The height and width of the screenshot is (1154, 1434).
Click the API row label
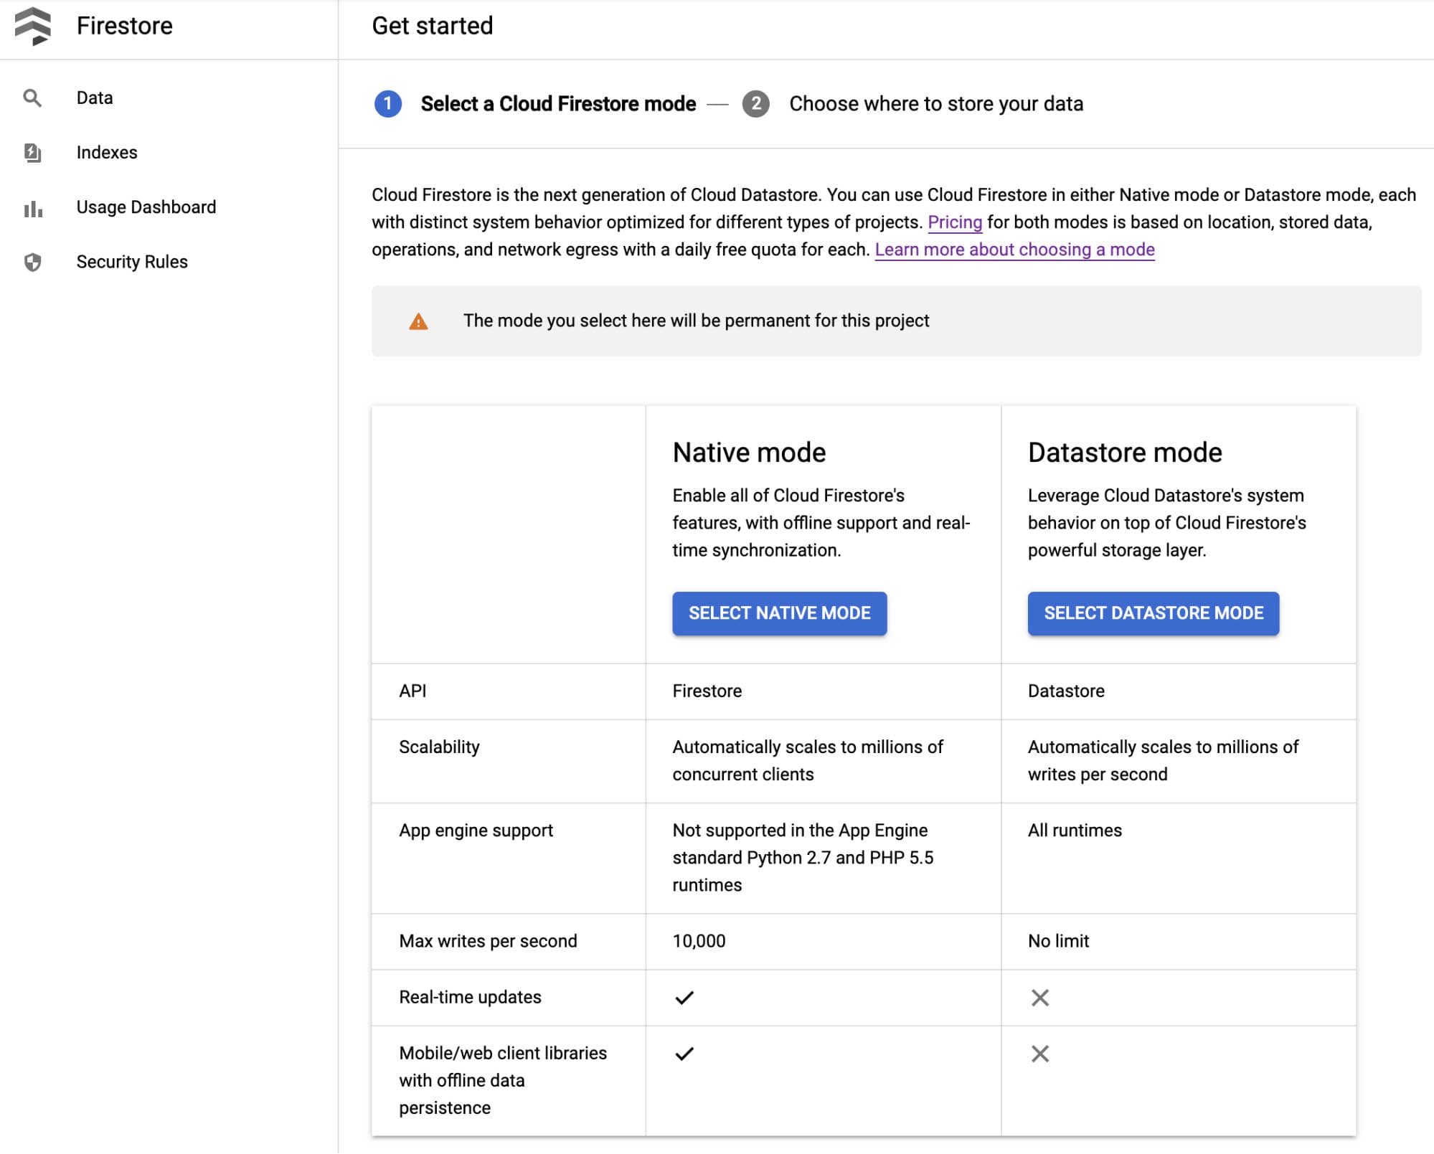[x=412, y=691]
